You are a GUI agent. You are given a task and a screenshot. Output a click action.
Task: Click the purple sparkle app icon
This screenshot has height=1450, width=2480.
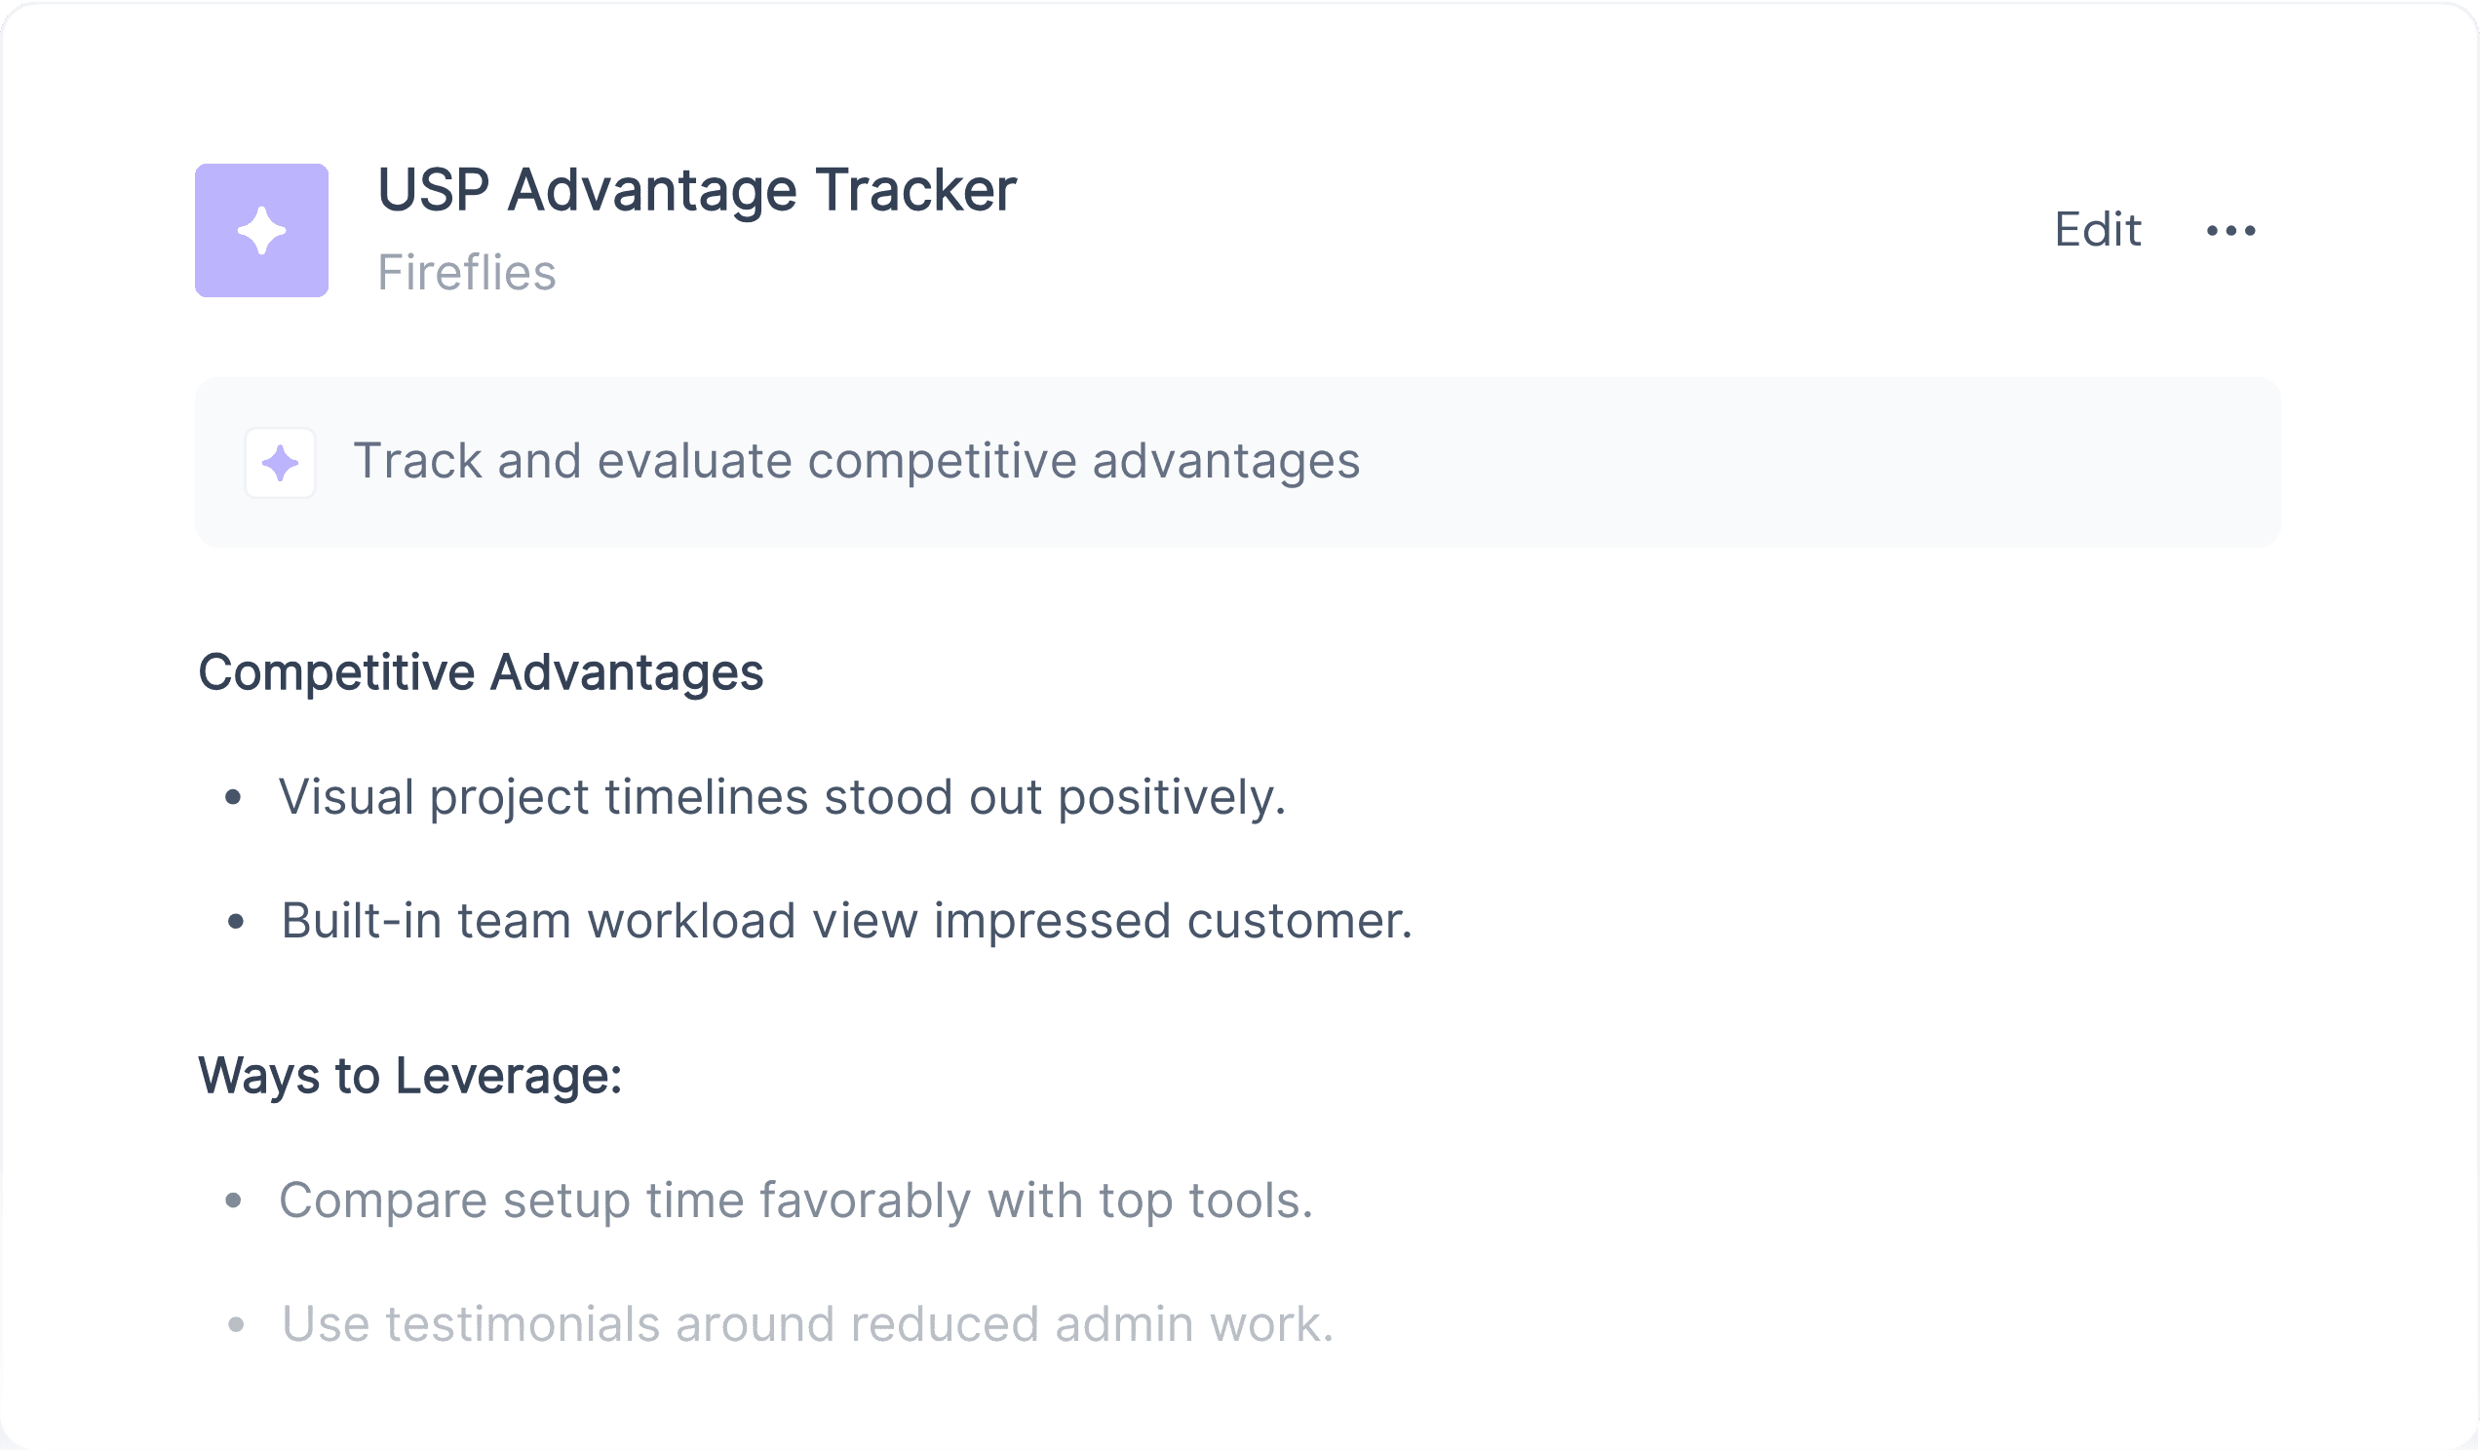[x=262, y=230]
